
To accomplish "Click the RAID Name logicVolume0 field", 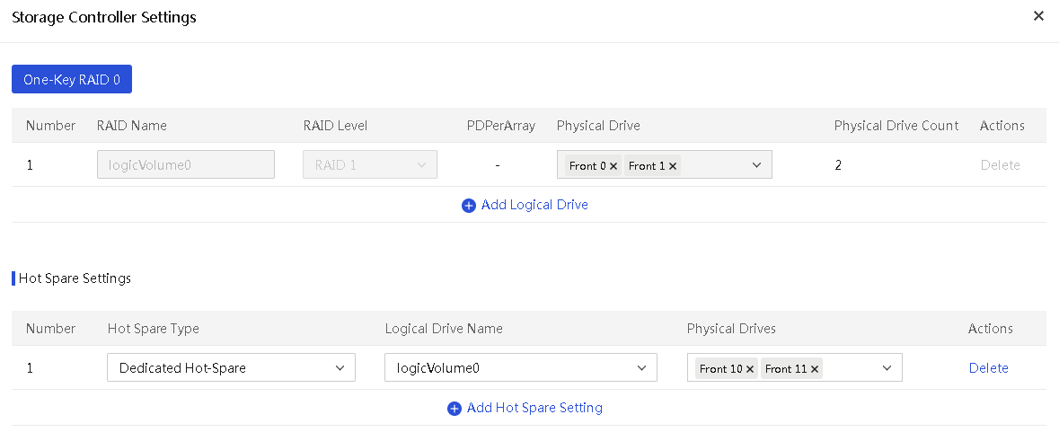I will [x=186, y=164].
